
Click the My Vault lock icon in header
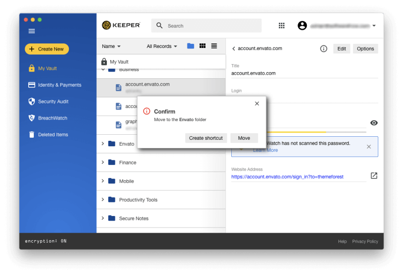(104, 62)
